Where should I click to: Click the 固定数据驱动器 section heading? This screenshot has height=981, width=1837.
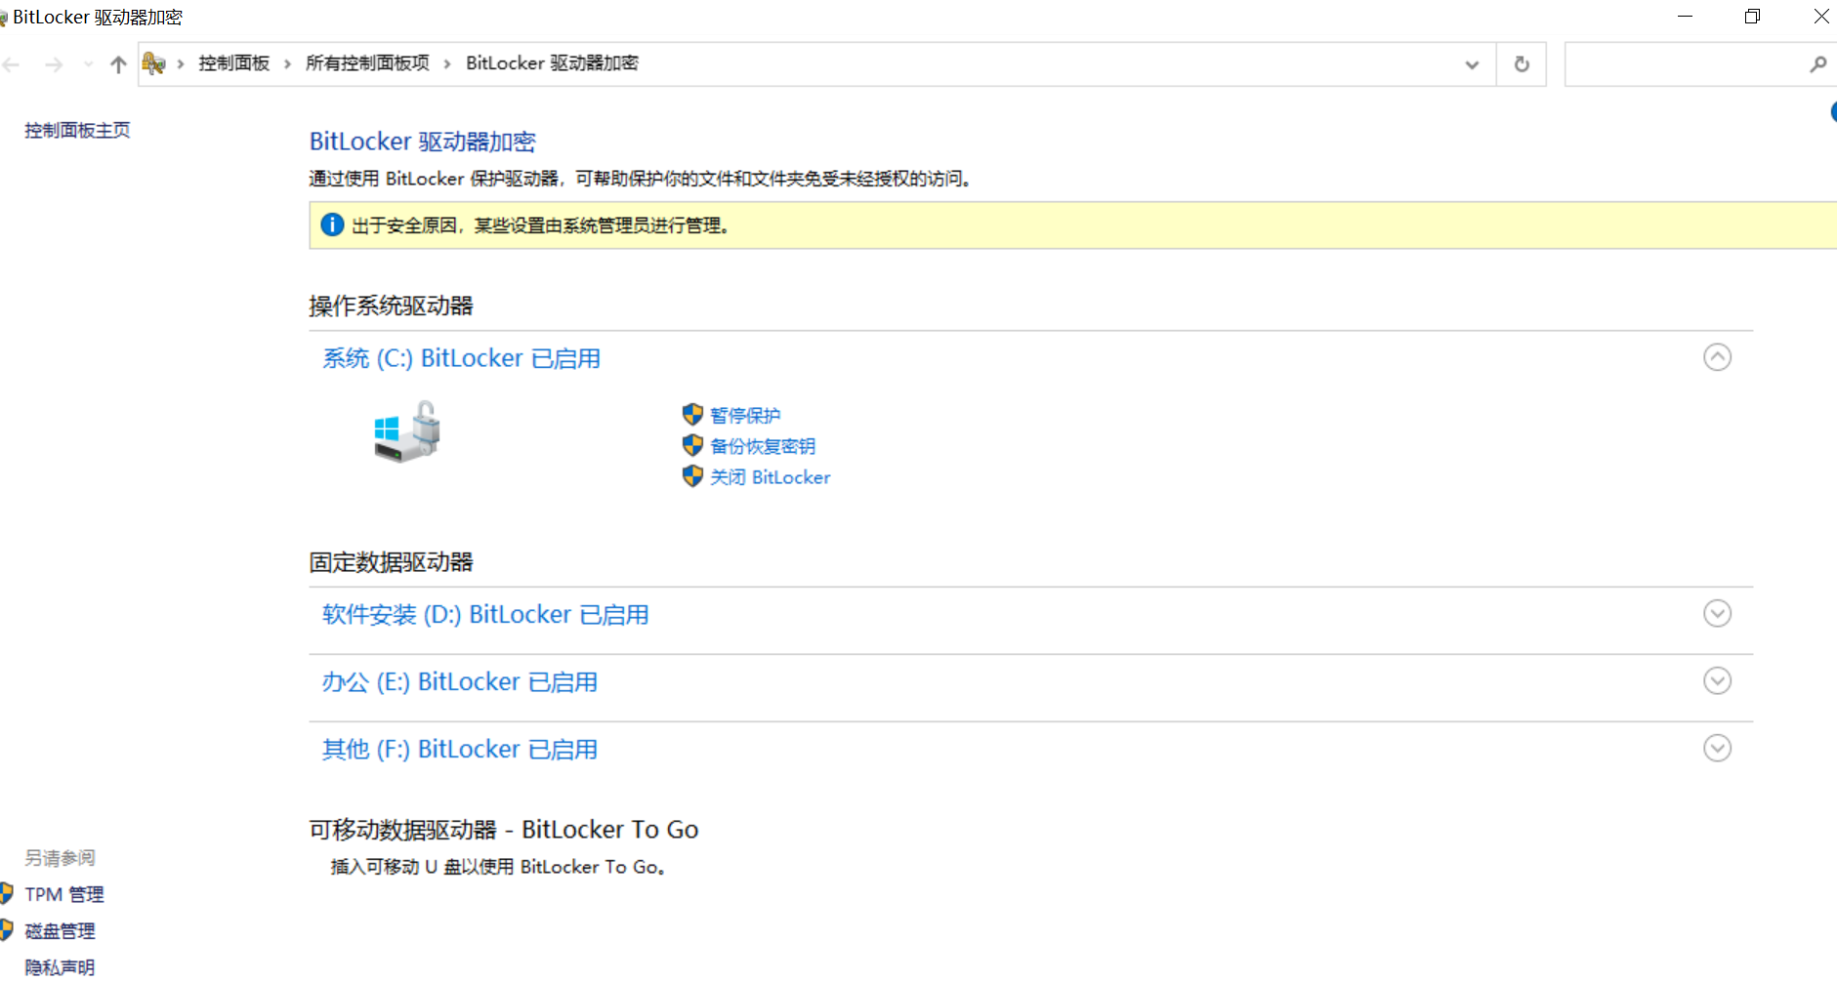coord(391,562)
